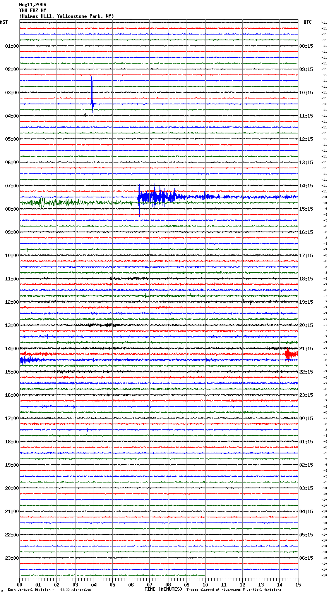Click the 17:15 UTC time label
329x595 pixels.
click(x=306, y=256)
